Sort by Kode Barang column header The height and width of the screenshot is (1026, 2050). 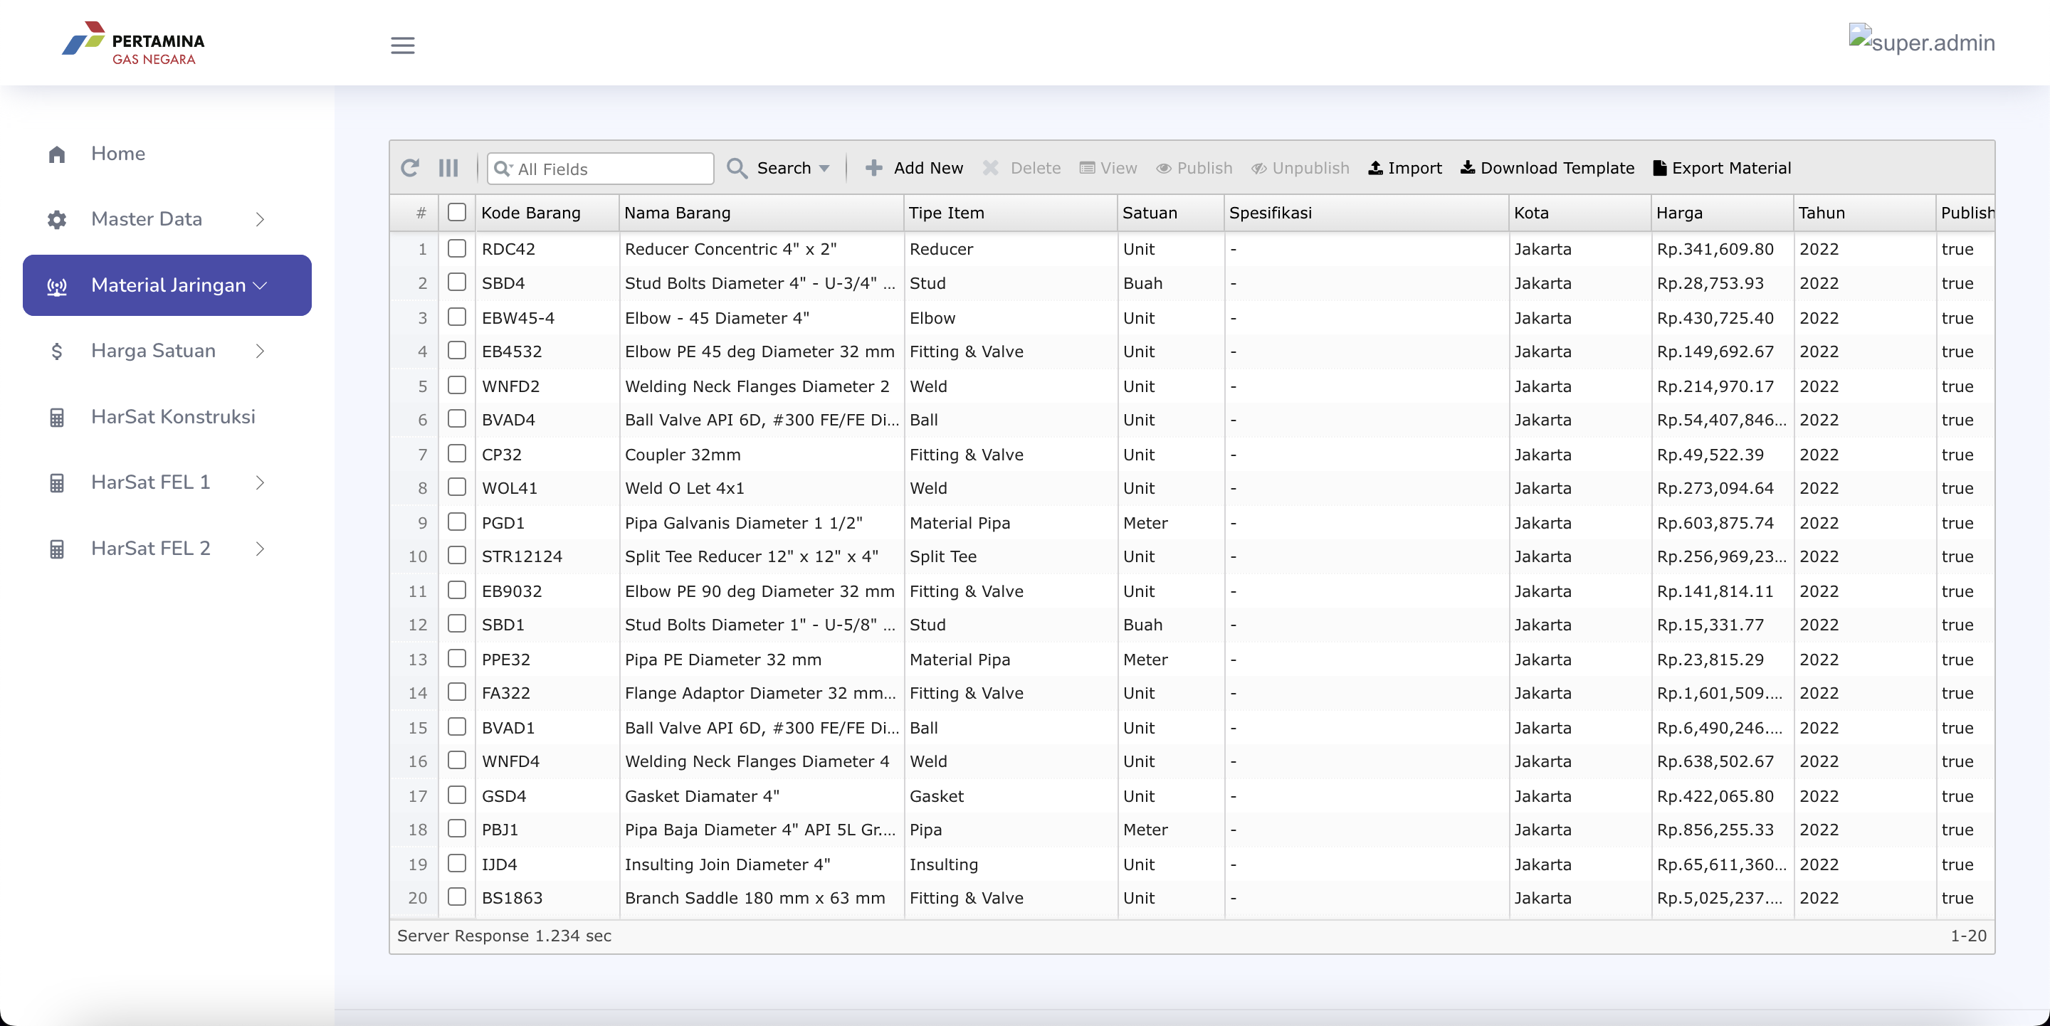pos(547,212)
